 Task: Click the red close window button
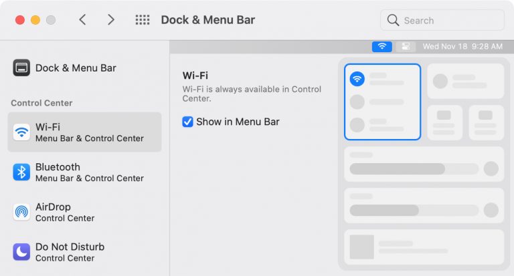20,20
